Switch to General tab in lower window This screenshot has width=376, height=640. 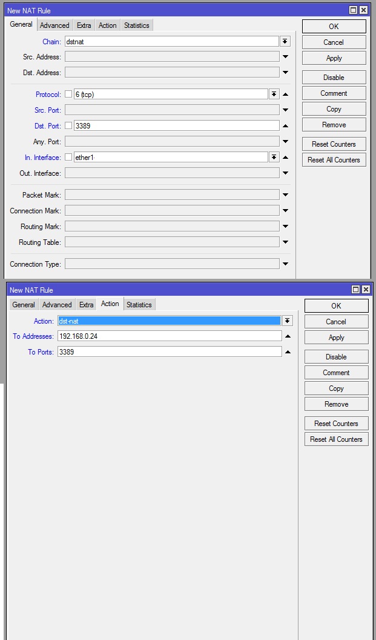[24, 304]
